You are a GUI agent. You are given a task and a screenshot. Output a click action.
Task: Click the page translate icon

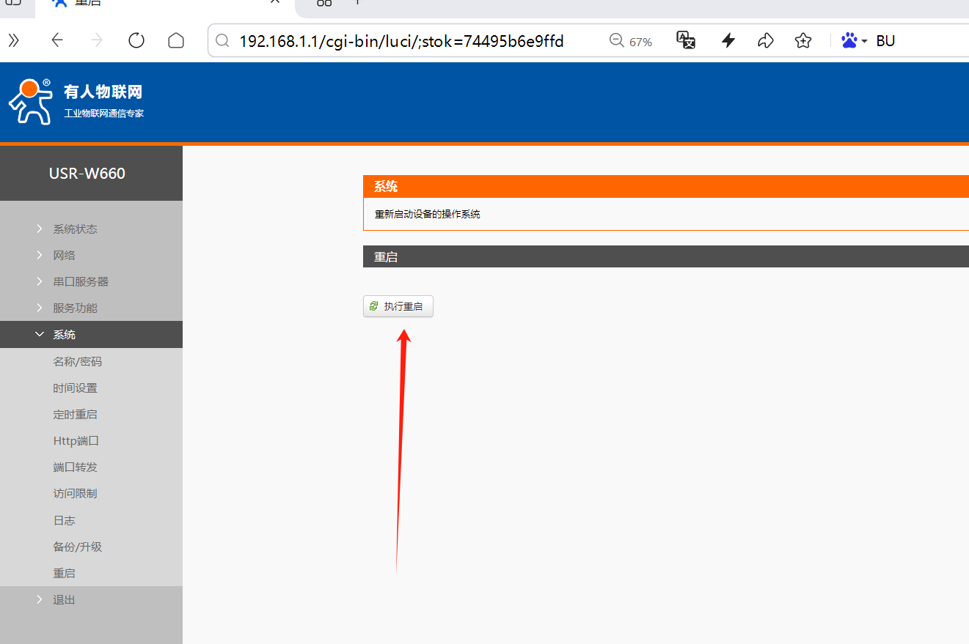click(686, 41)
